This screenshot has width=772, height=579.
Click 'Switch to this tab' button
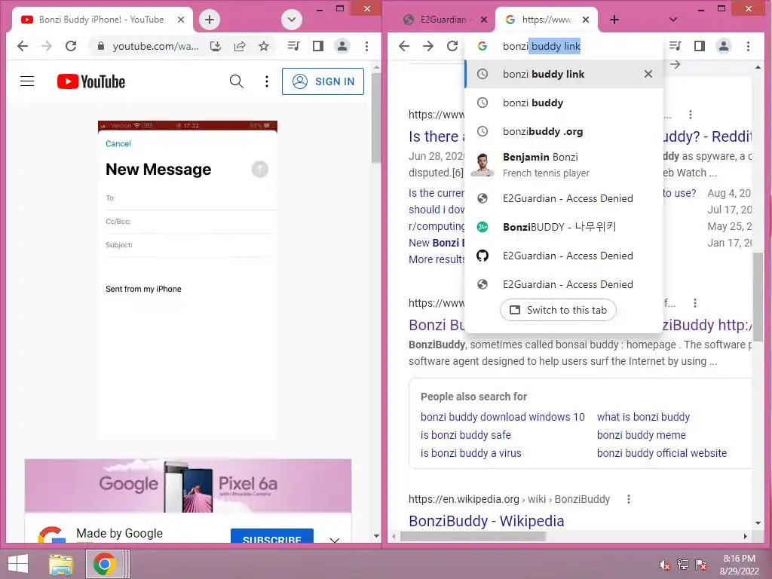tap(559, 310)
